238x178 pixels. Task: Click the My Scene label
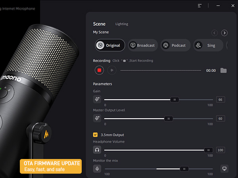[101, 32]
